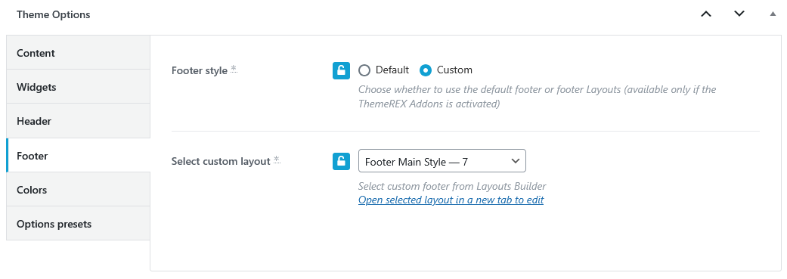Collapse Theme Options panel with triangle toggle
This screenshot has height=279, width=787.
click(x=773, y=14)
